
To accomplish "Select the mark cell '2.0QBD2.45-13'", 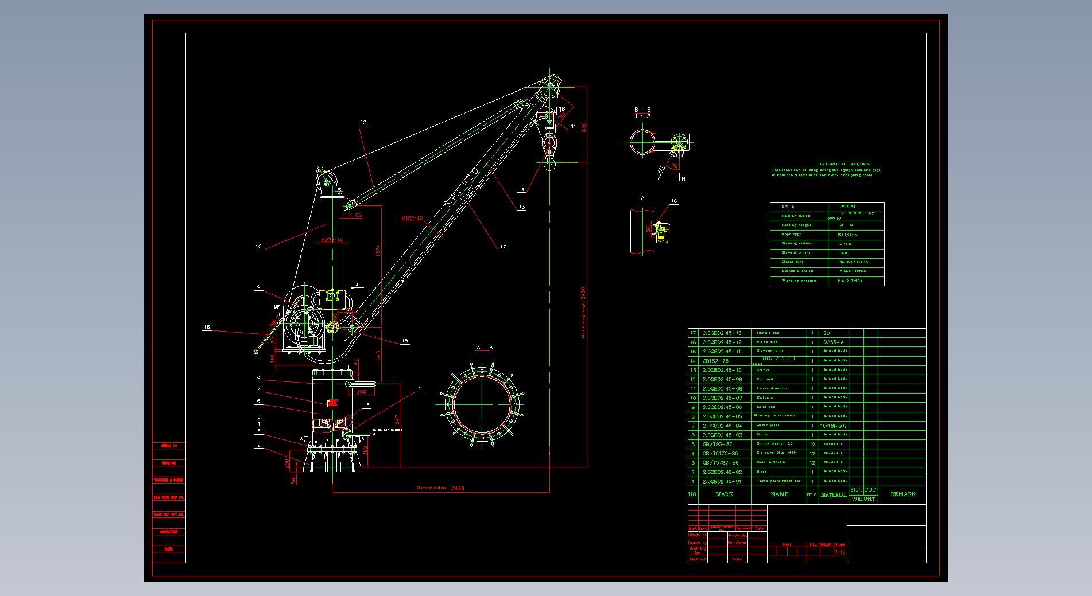I will pos(722,333).
